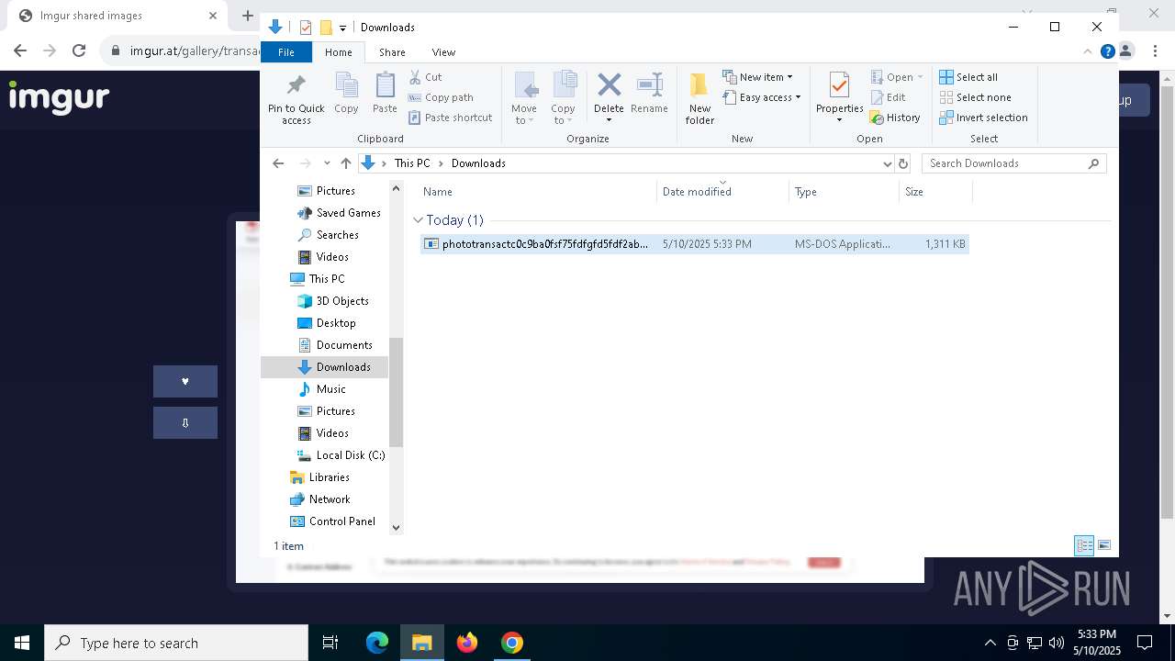This screenshot has height=661, width=1175.
Task: Collapse the Today (1) group
Action: [419, 220]
